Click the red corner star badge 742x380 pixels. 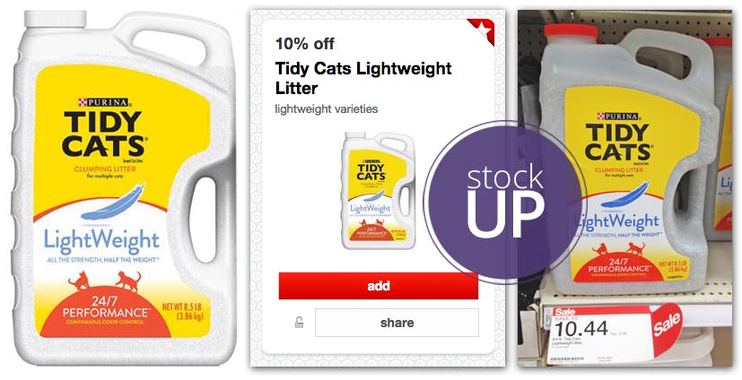[x=481, y=30]
